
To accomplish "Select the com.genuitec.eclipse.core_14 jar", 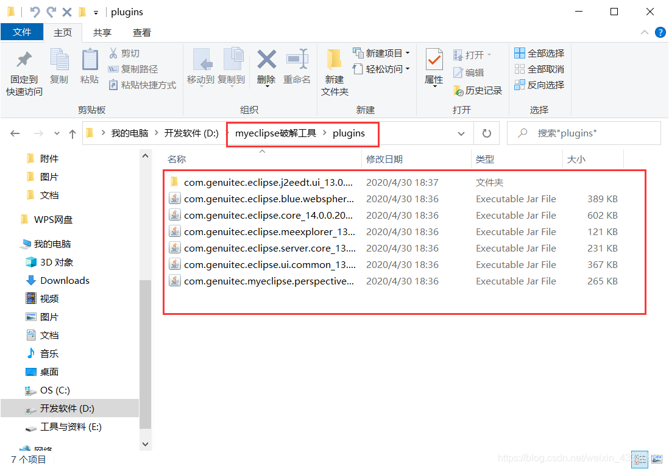I will tap(268, 216).
